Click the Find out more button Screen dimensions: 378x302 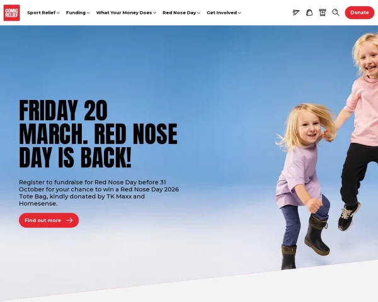pos(49,220)
